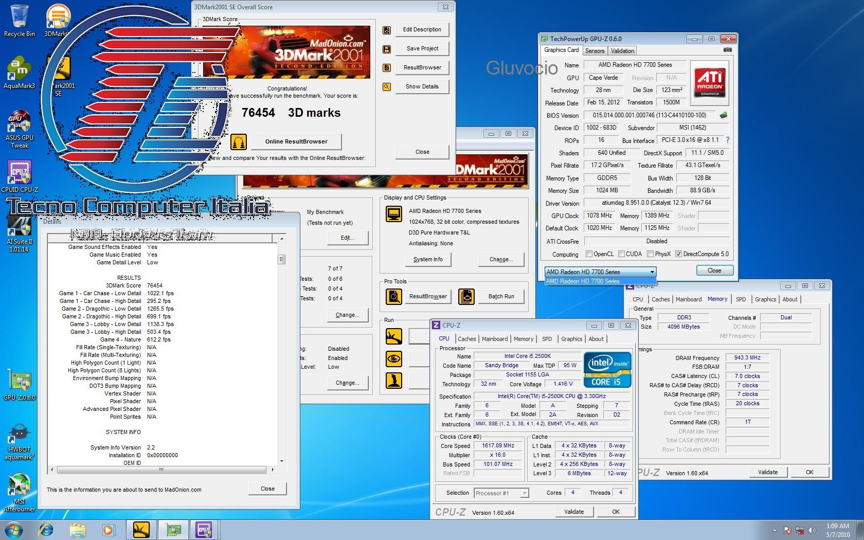The height and width of the screenshot is (540, 864).
Task: Click the Details vertical scrollbar thumb
Action: point(281,259)
